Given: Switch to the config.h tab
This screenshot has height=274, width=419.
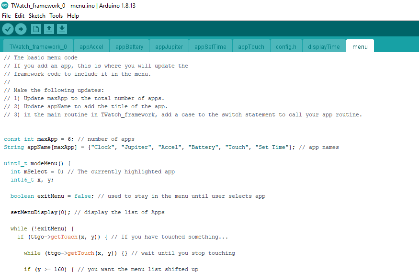Looking at the screenshot, I should tap(286, 46).
